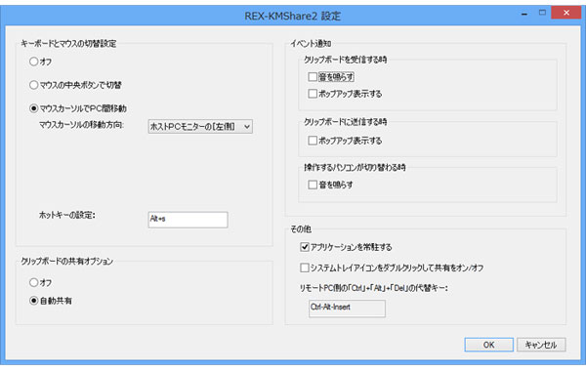Screen dimensions: 586x371
Task: Click the マウスカーソルの移動方向 label
Action: [81, 125]
